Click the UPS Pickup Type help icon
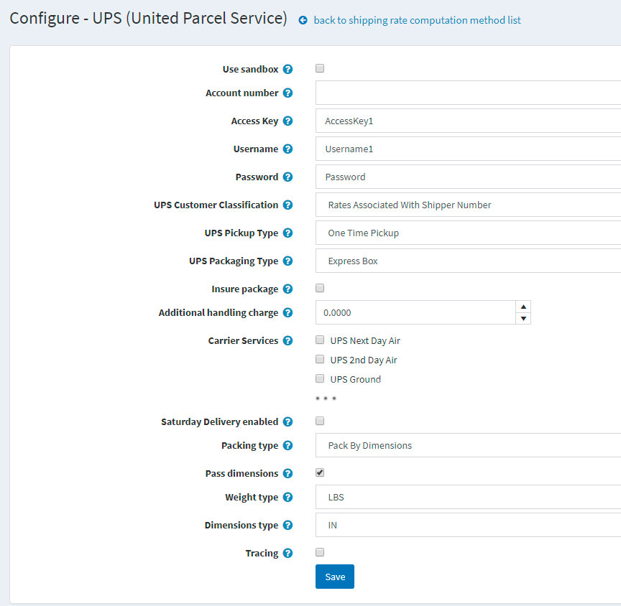The image size is (621, 606). coord(287,233)
